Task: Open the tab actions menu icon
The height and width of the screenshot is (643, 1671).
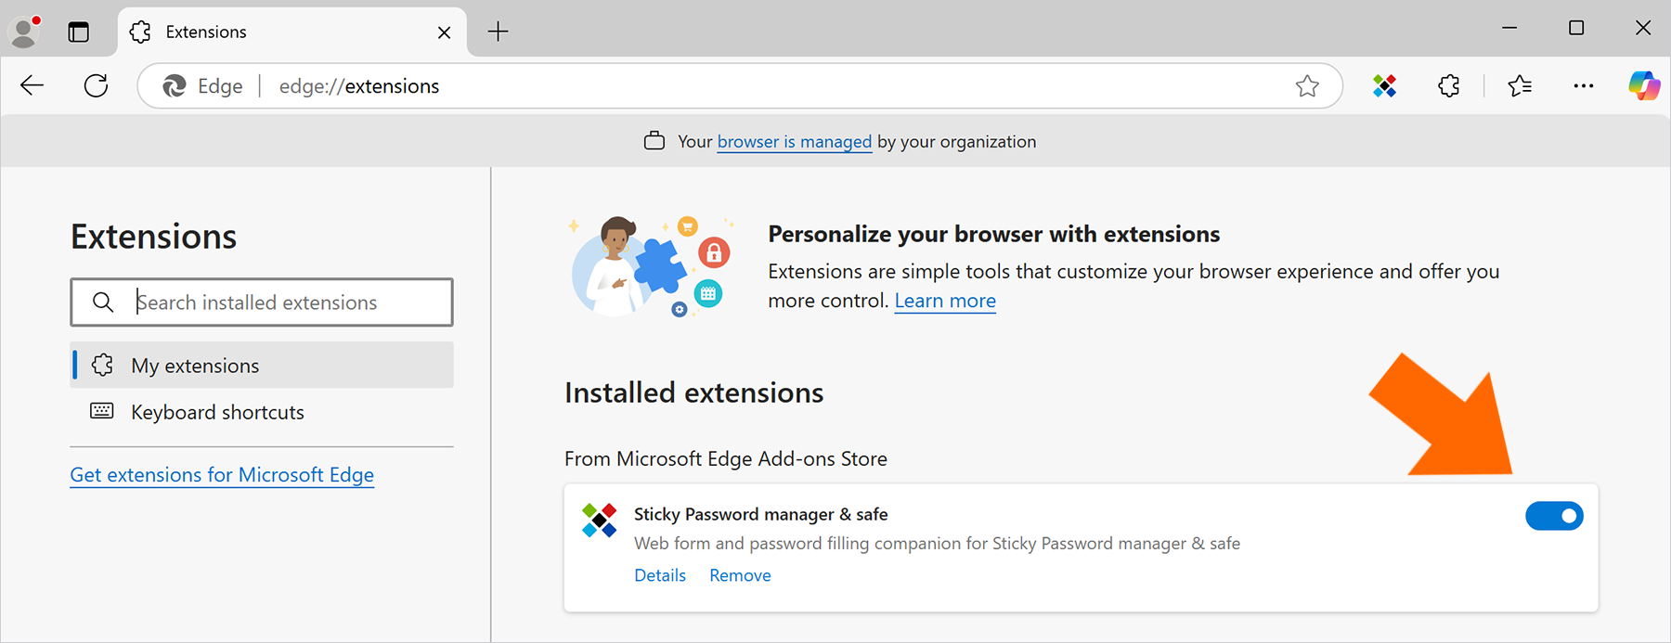Action: point(79,32)
